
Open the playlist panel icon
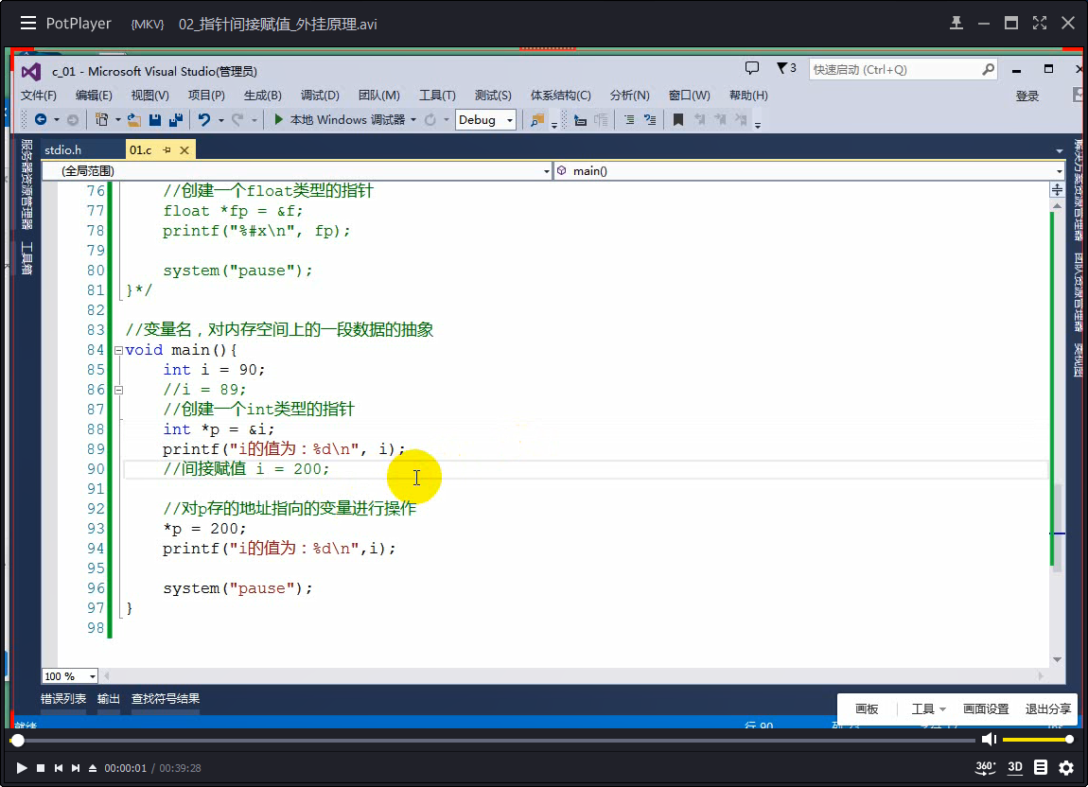tap(1041, 767)
